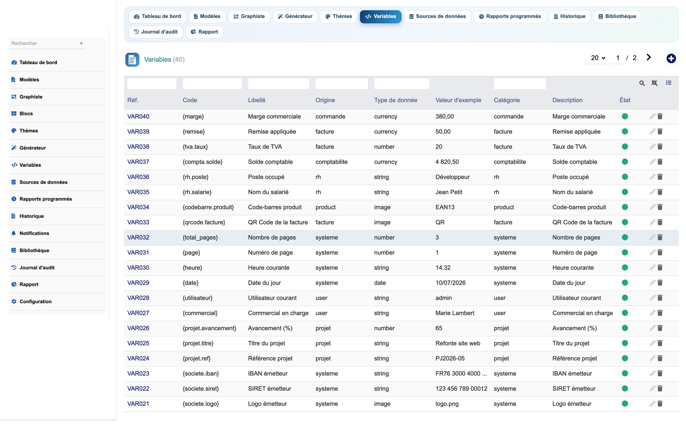Viewport: 686px width, 425px height.
Task: Edit VAR023 IBAN émetteur pencil icon
Action: click(652, 374)
